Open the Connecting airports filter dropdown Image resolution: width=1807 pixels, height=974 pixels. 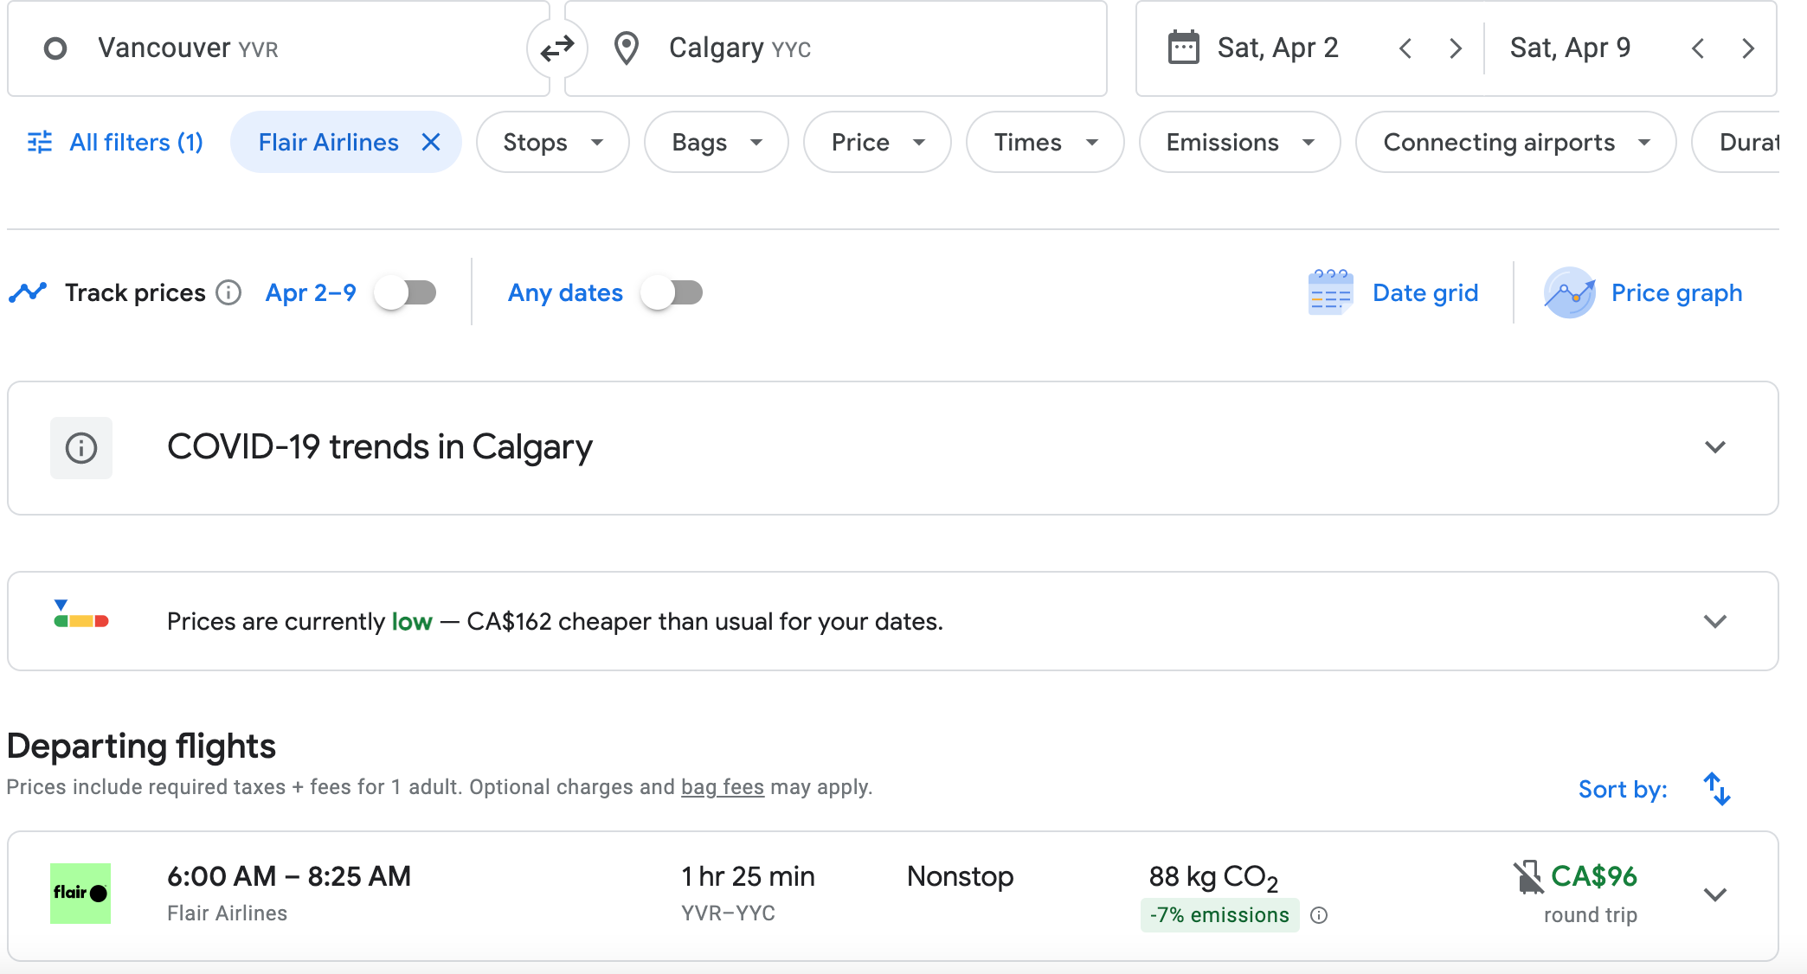tap(1516, 142)
